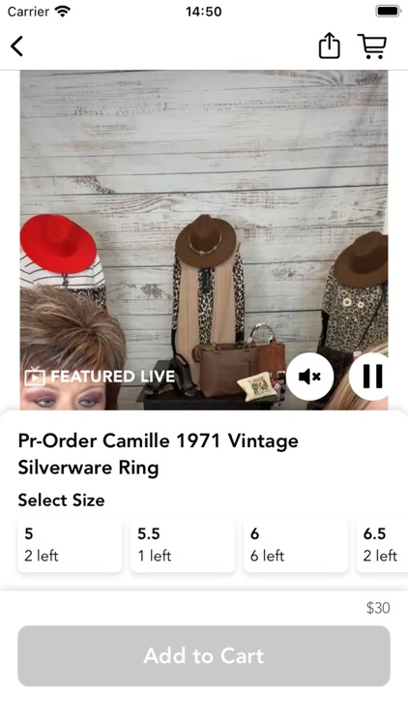Tap the Featured Live TV icon
This screenshot has height=726, width=408.
tap(35, 377)
